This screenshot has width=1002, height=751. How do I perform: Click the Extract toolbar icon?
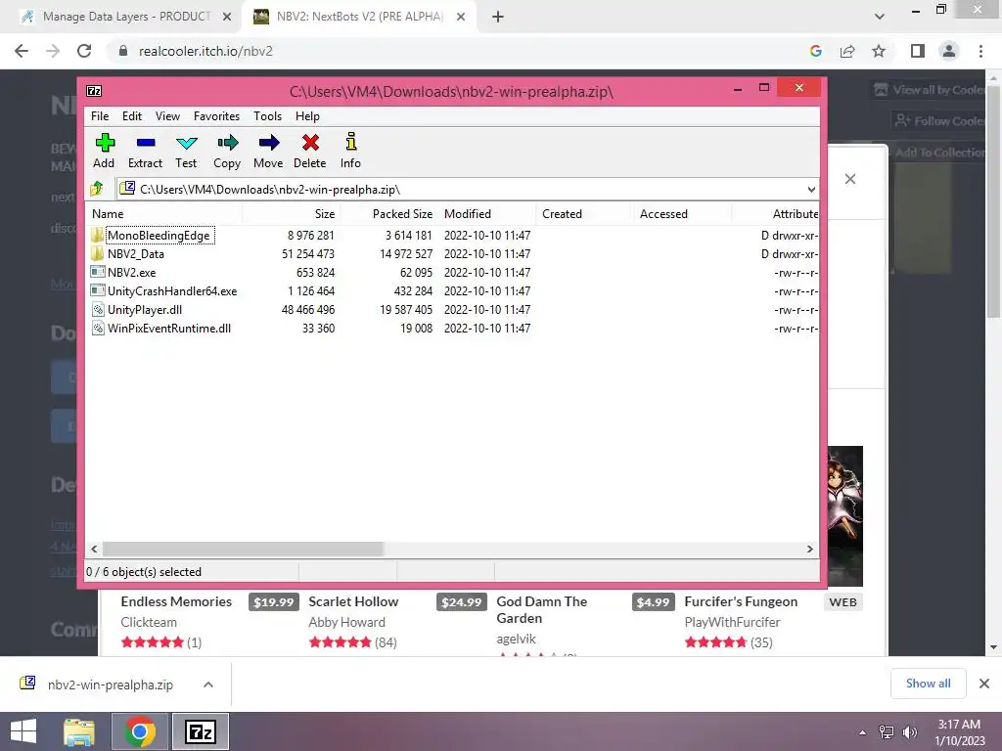tap(146, 143)
